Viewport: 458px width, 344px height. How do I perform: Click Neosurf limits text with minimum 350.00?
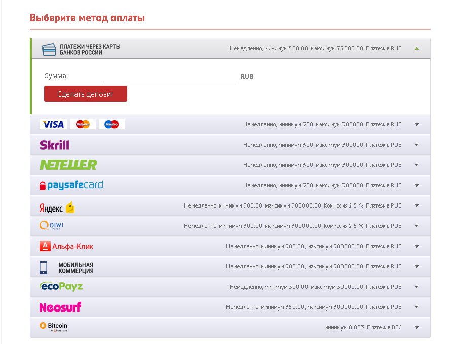[x=314, y=307]
